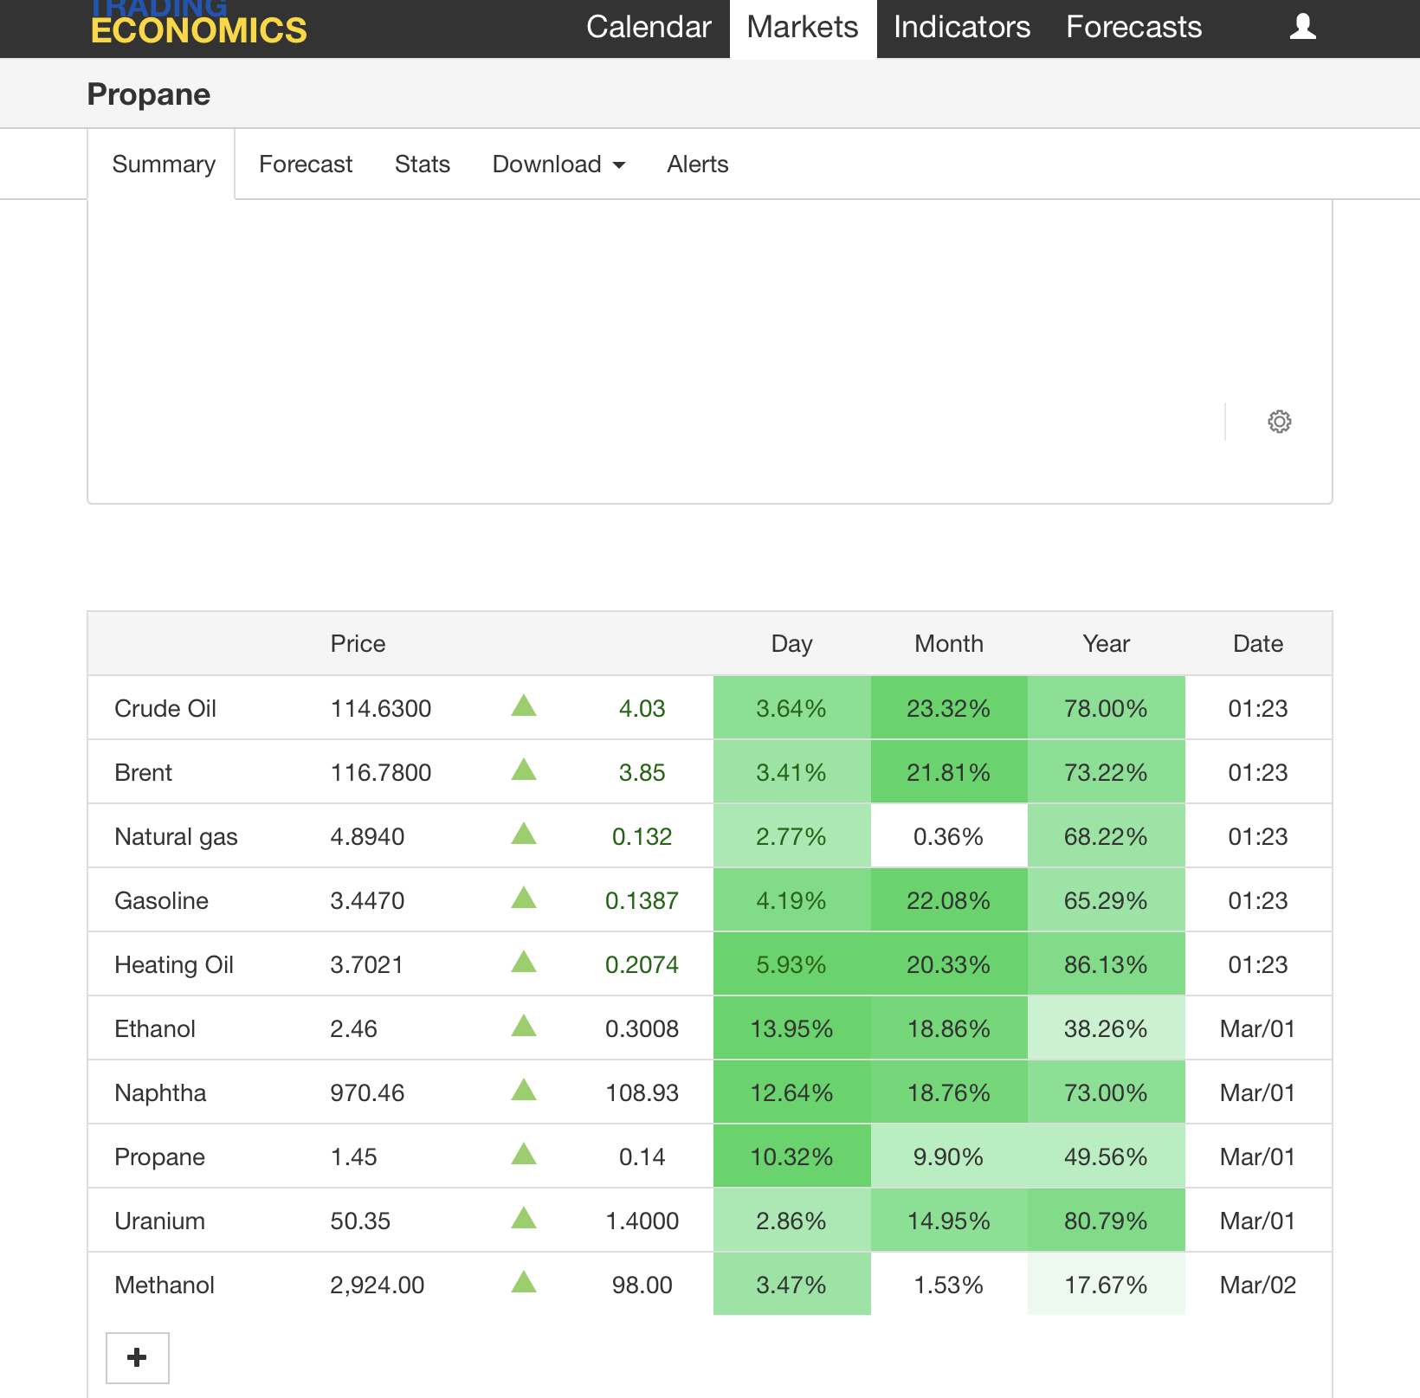Click Naphtha day change 12.64%
The image size is (1420, 1398).
pos(791,1093)
